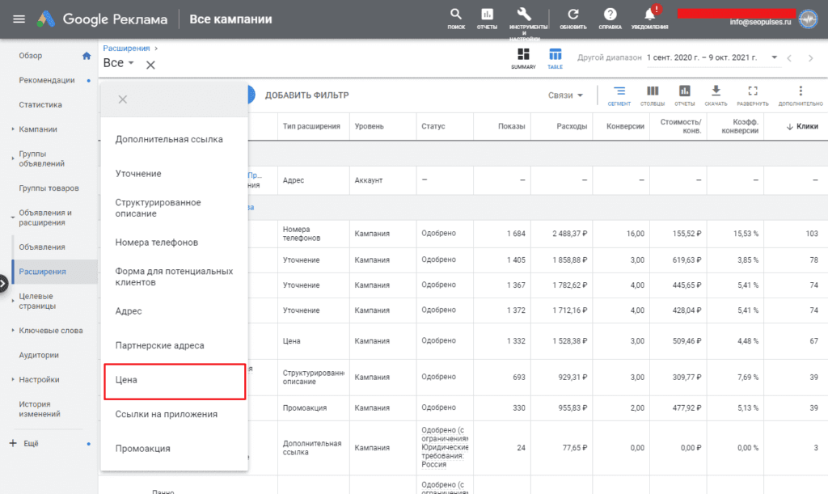Image resolution: width=828 pixels, height=494 pixels.
Task: Sort by the Расходы column header
Action: (572, 126)
